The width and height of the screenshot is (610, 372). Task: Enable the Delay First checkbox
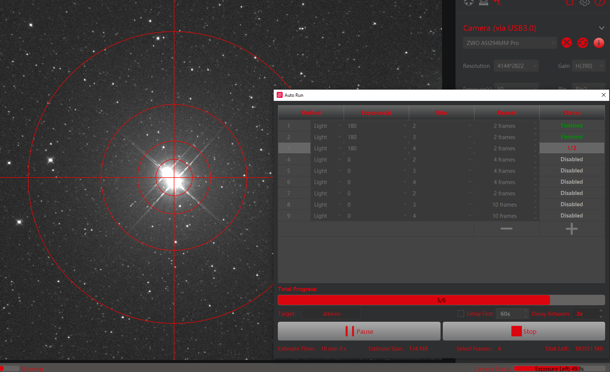pyautogui.click(x=461, y=313)
